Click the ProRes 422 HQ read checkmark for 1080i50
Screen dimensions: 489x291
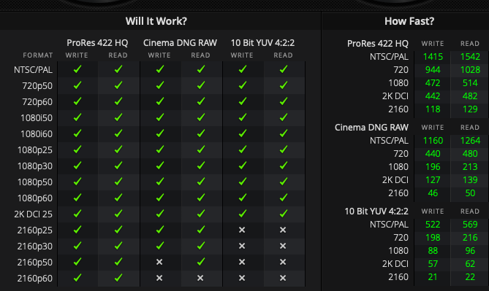[x=118, y=117]
